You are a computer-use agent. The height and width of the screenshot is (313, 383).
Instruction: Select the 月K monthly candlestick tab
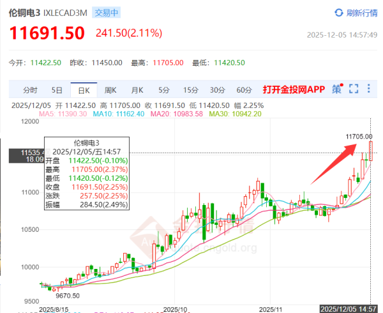(x=137, y=90)
